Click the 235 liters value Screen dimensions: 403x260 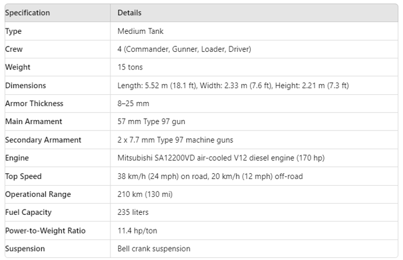pyautogui.click(x=133, y=212)
